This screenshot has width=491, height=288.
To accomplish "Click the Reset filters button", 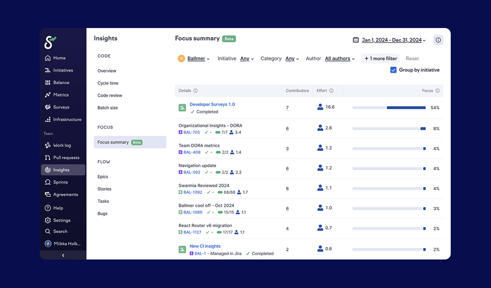I will (x=412, y=58).
